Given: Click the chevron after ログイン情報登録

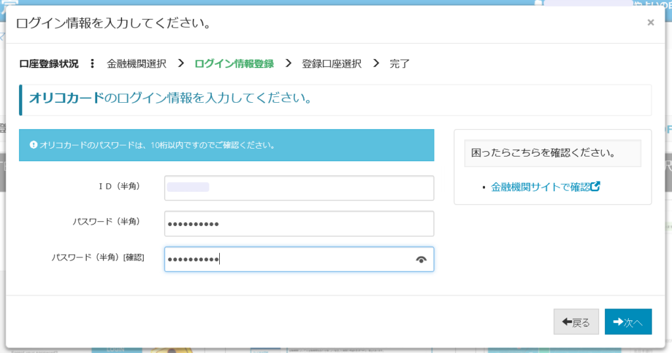Looking at the screenshot, I should pyautogui.click(x=289, y=64).
